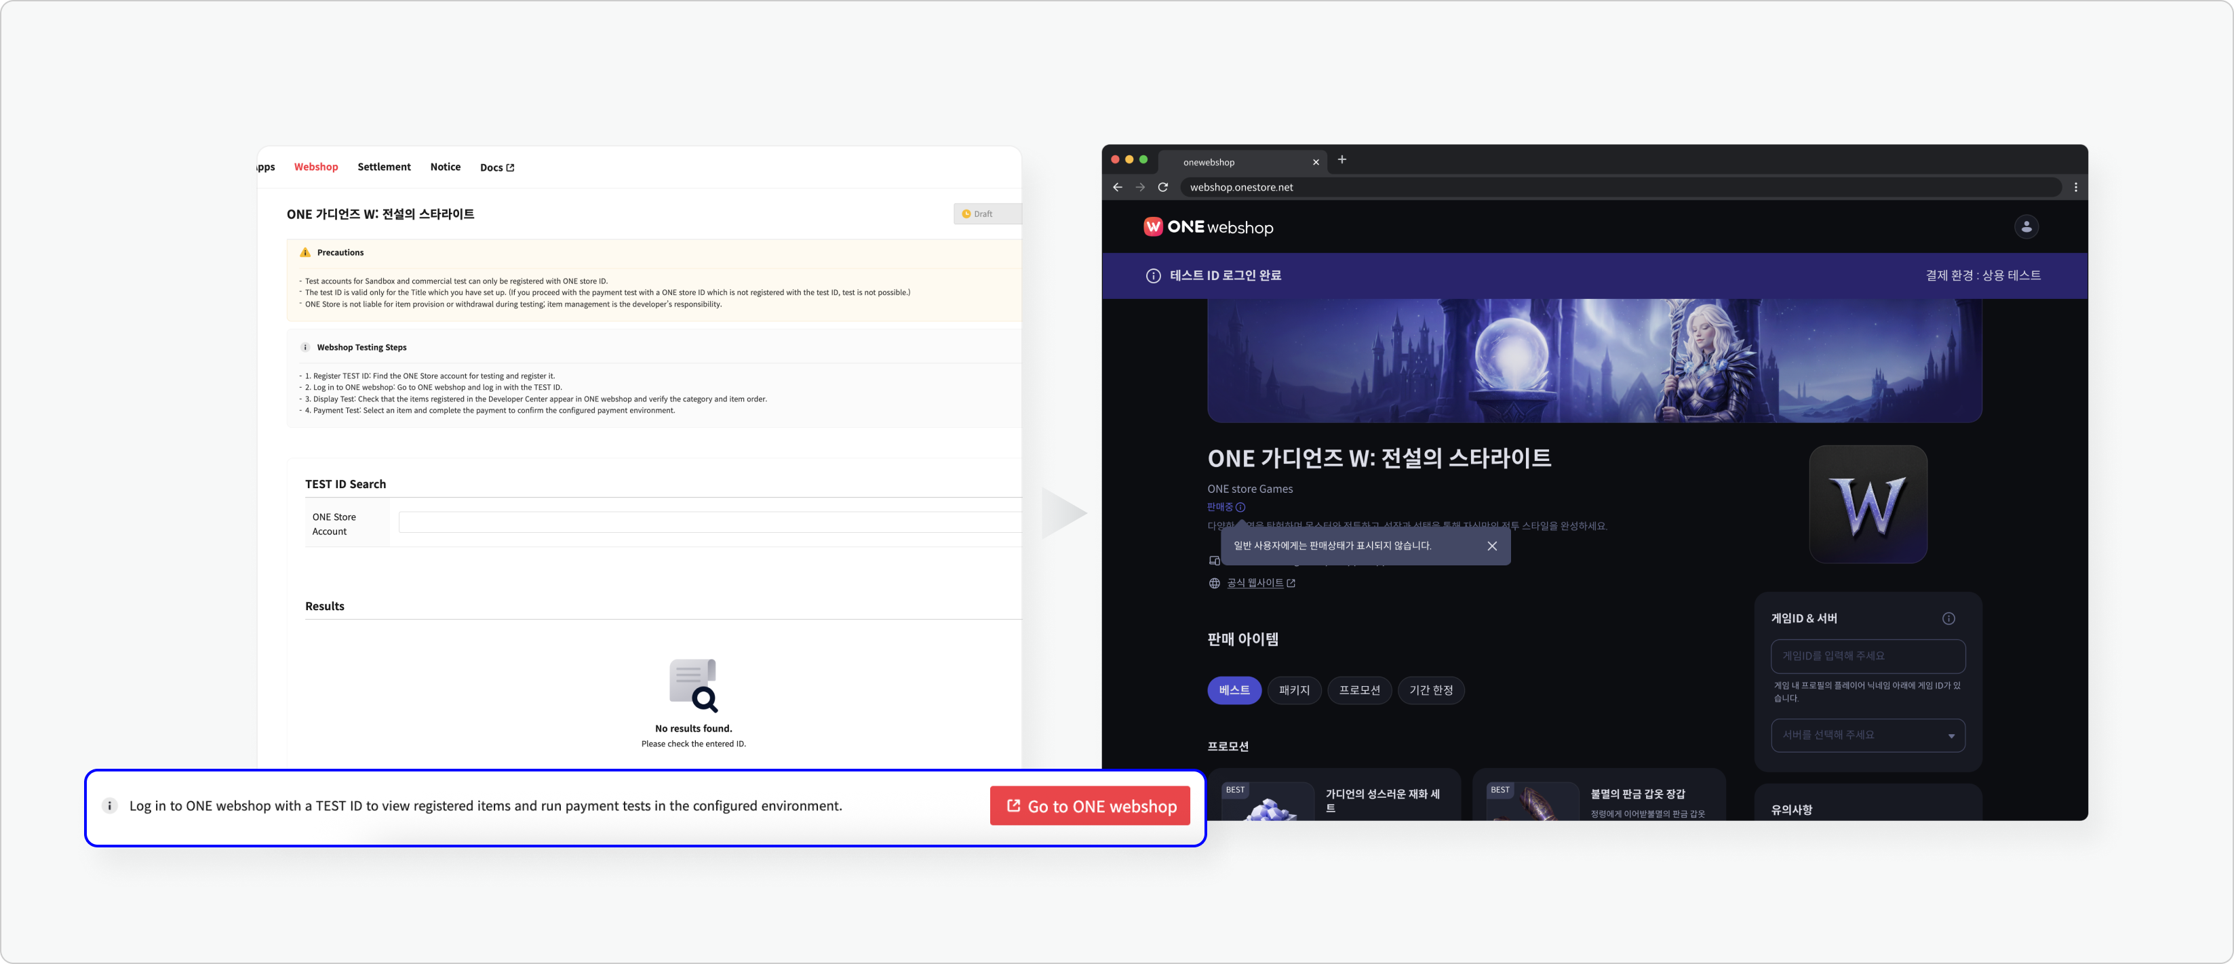Click the browser reload icon
The height and width of the screenshot is (964, 2234).
[1163, 187]
